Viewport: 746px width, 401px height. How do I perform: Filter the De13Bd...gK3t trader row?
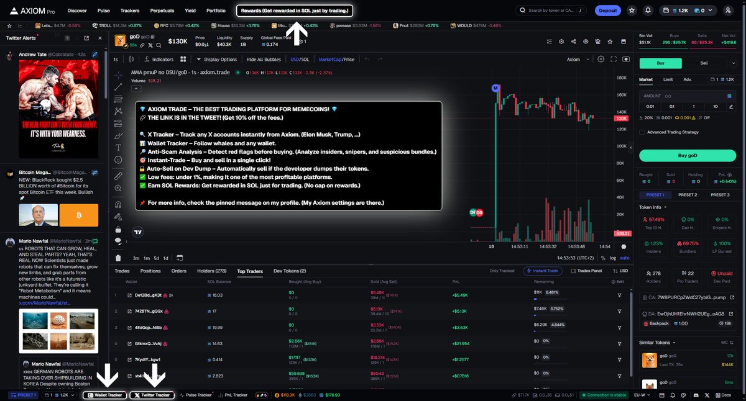click(619, 295)
